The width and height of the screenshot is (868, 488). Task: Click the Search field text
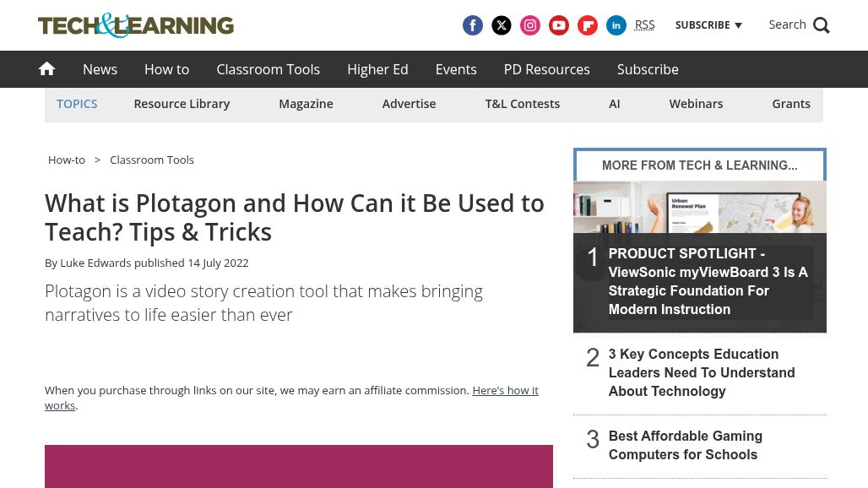point(787,24)
